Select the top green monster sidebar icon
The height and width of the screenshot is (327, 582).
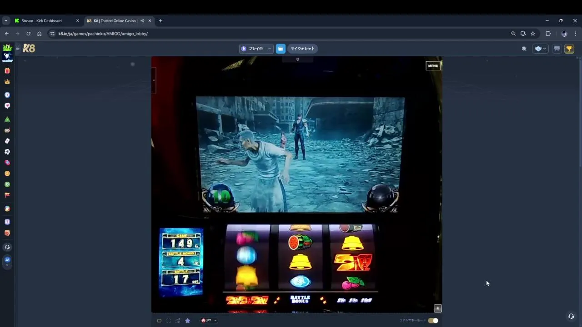coord(7,48)
